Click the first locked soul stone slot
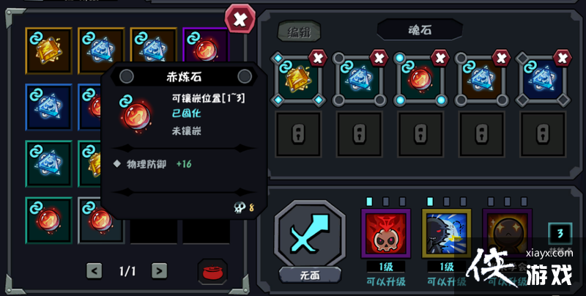The image size is (586, 296). click(x=298, y=134)
